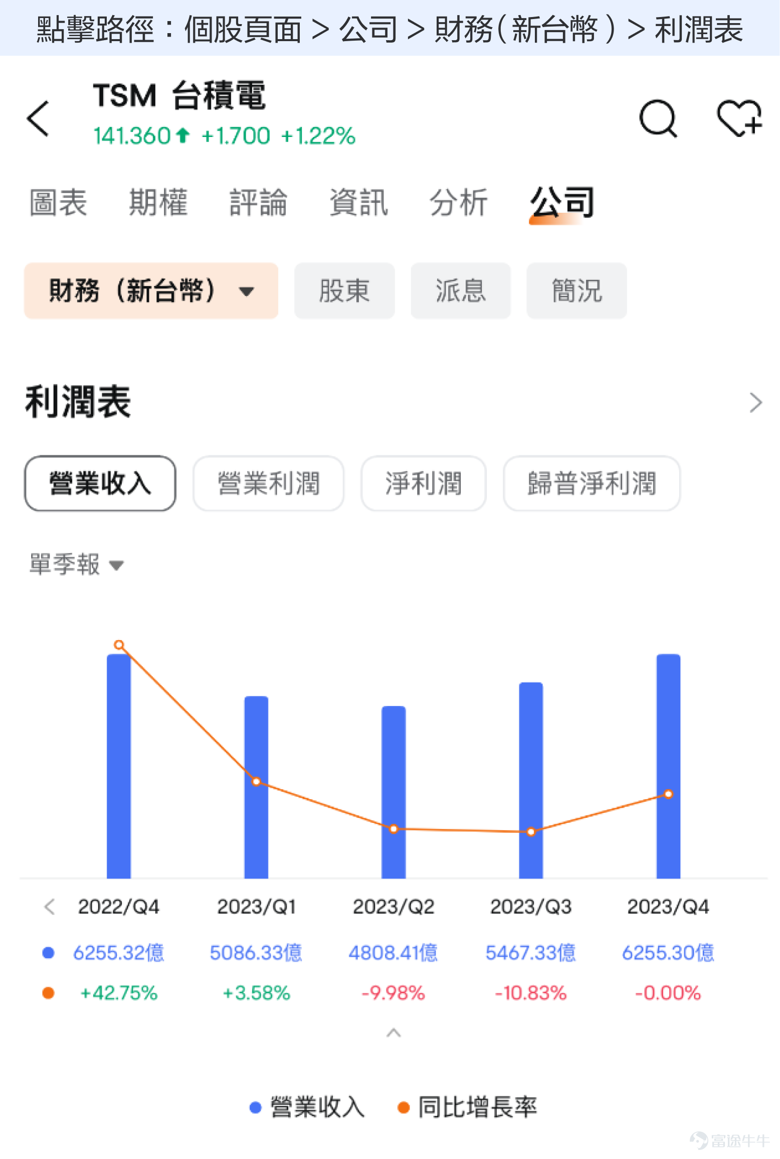Open the 派息 section
Viewport: 780px width, 1159px height.
click(x=461, y=291)
